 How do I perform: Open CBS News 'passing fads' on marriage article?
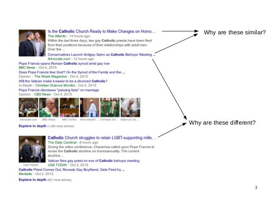[59, 90]
